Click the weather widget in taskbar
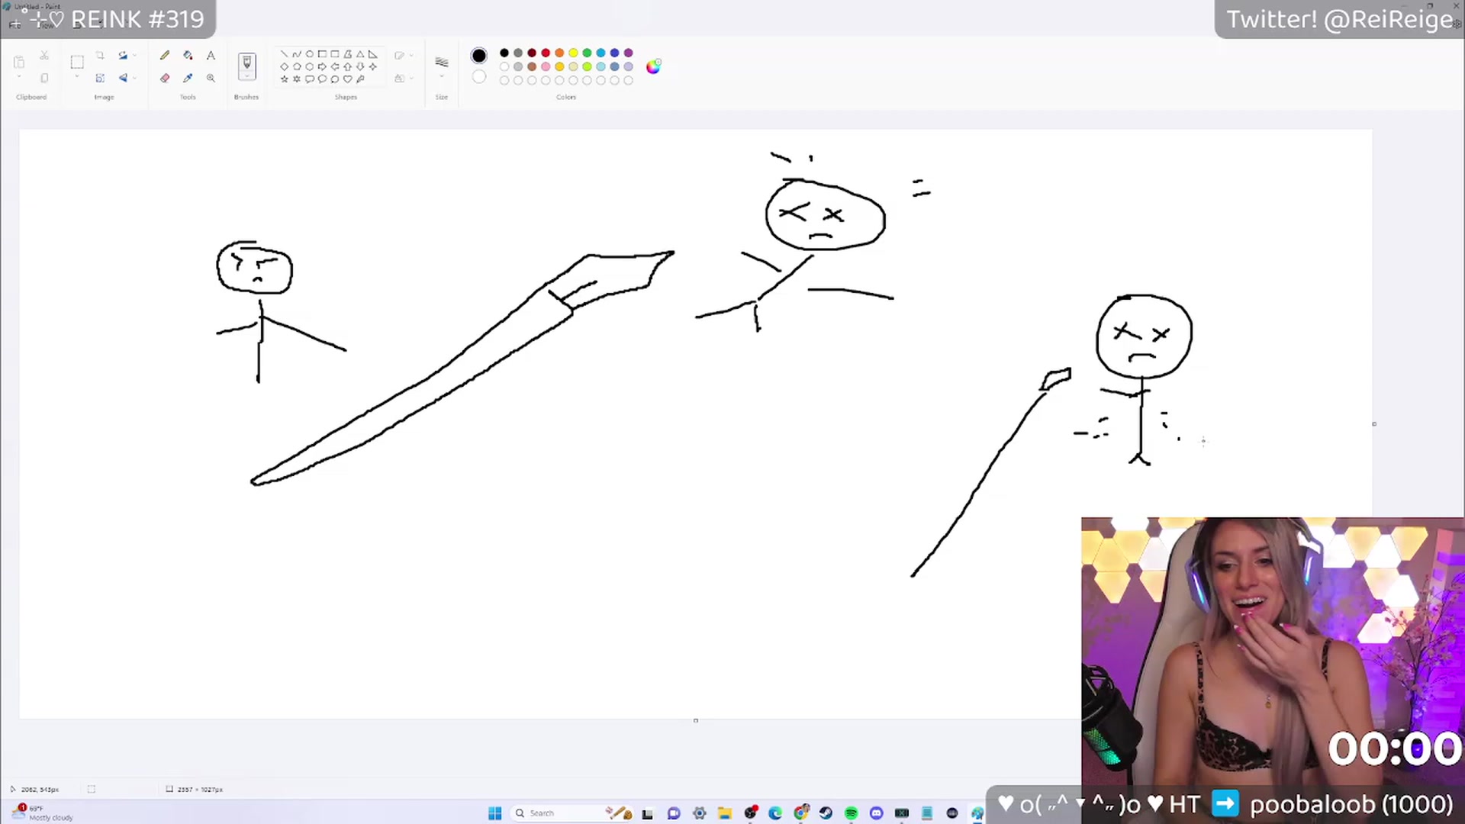The width and height of the screenshot is (1465, 824). pyautogui.click(x=43, y=813)
